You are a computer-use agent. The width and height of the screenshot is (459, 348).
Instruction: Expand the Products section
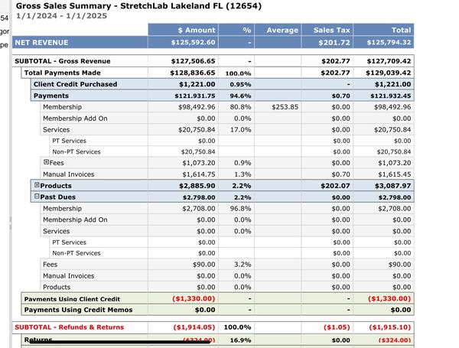click(37, 186)
